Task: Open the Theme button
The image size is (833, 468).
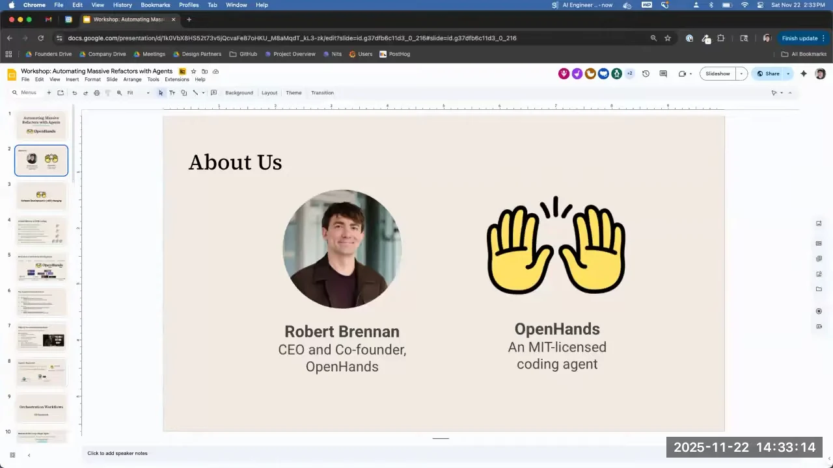Action: 294,93
